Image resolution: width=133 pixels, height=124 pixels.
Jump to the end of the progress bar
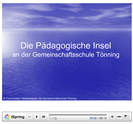[x=106, y=115]
